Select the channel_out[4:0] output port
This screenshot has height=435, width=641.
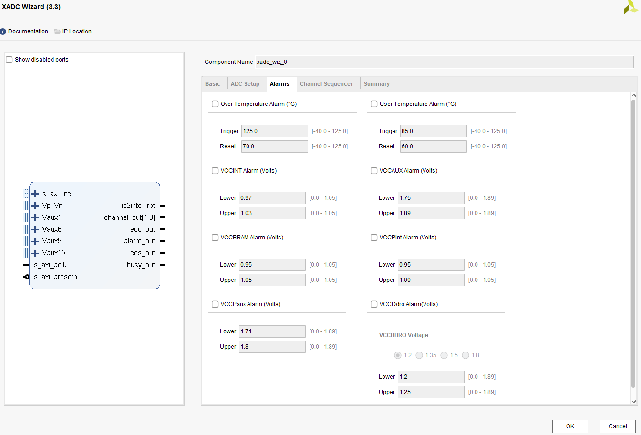130,217
